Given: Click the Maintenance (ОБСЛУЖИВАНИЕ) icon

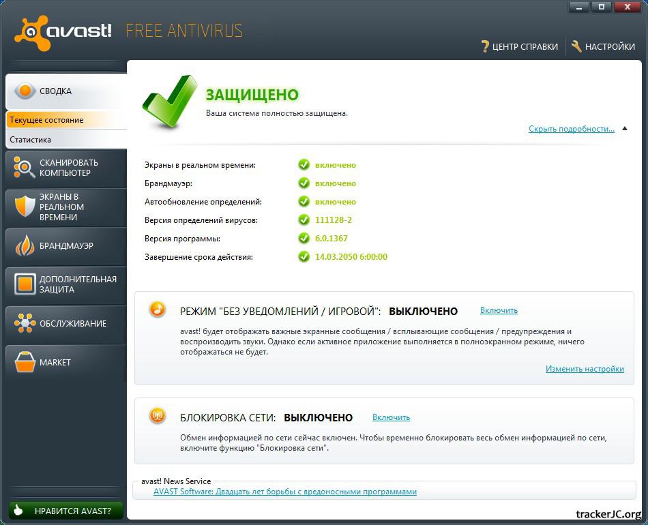Looking at the screenshot, I should [x=25, y=323].
